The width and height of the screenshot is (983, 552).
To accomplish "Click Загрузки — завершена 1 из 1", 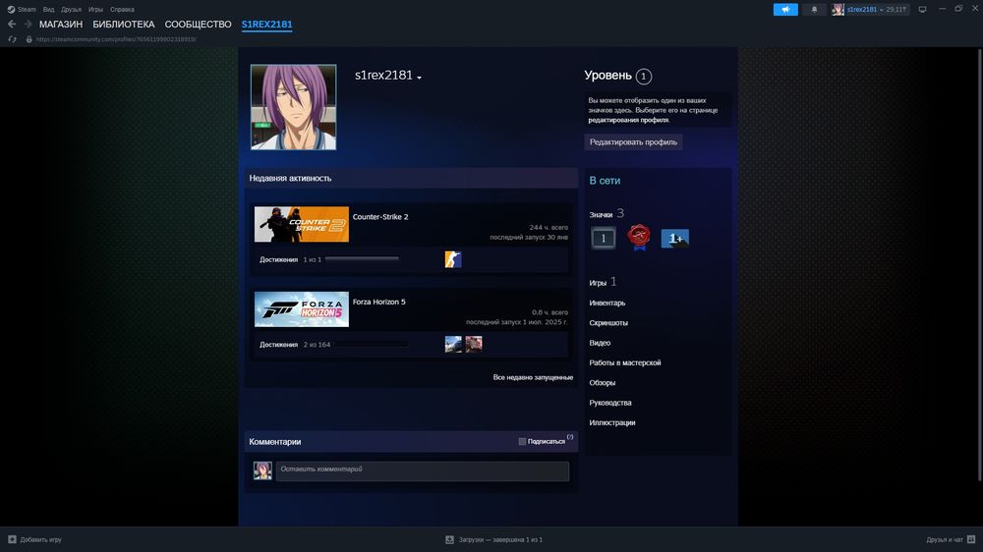I will pos(500,539).
